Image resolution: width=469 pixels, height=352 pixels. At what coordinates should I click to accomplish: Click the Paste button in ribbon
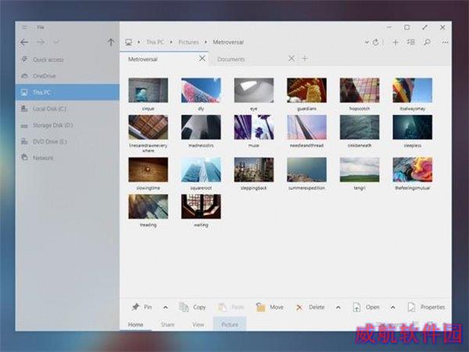231,307
